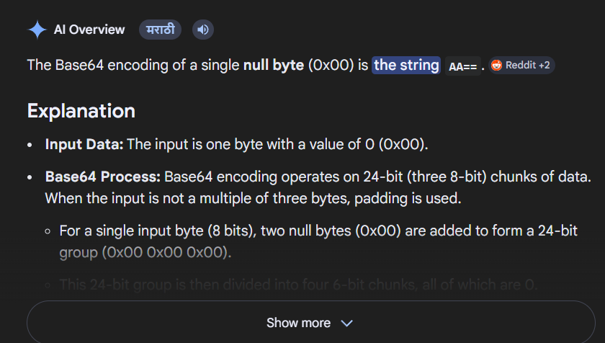Click the "AA==" code snippet
The width and height of the screenshot is (605, 343).
coord(462,66)
